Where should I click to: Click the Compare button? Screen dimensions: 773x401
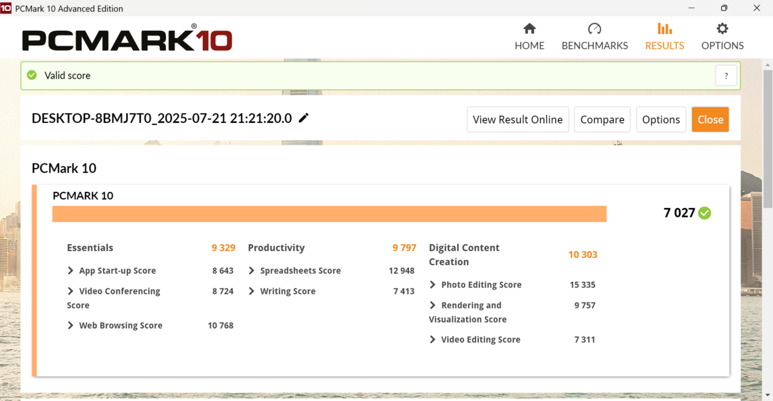tap(602, 119)
